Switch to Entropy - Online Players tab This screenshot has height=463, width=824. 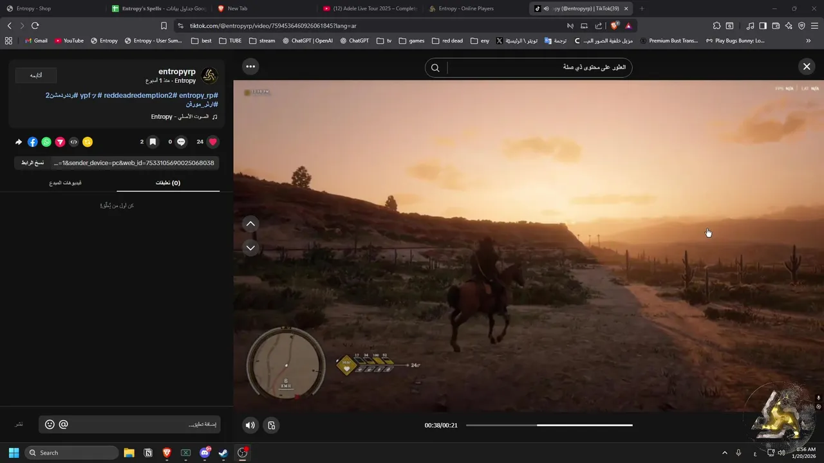coord(475,8)
